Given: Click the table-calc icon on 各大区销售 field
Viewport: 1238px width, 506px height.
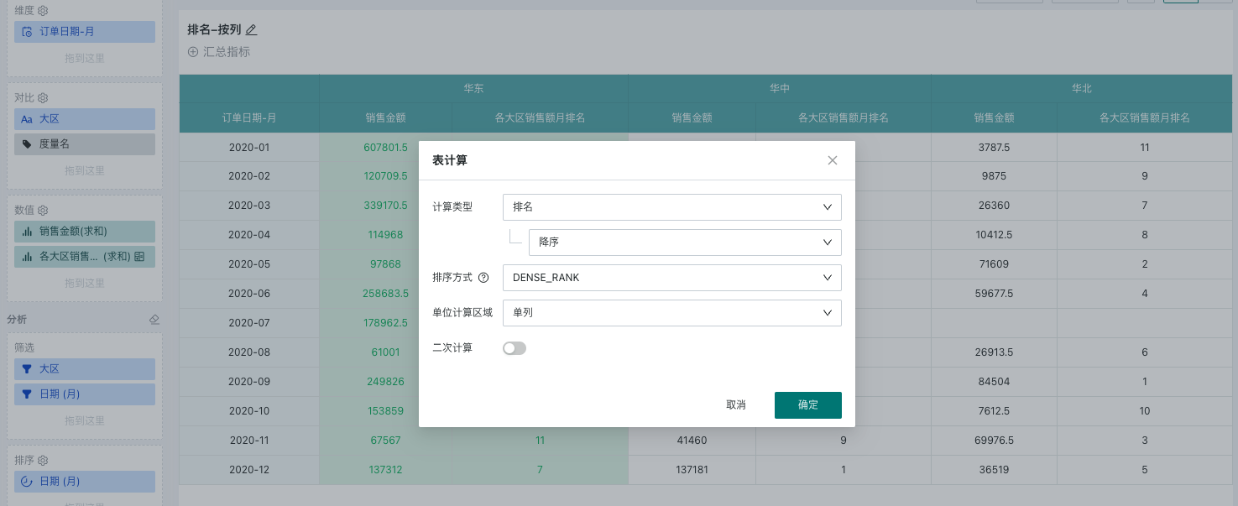Looking at the screenshot, I should click(x=139, y=257).
